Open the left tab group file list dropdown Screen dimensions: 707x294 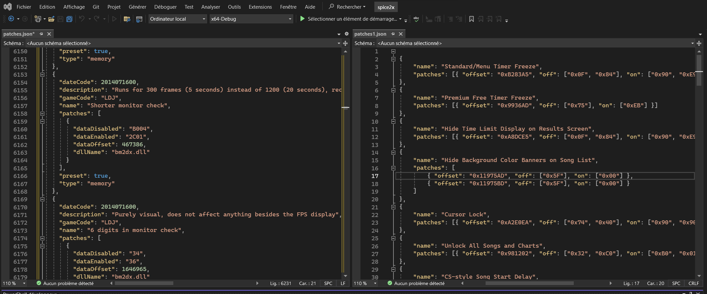pos(339,34)
